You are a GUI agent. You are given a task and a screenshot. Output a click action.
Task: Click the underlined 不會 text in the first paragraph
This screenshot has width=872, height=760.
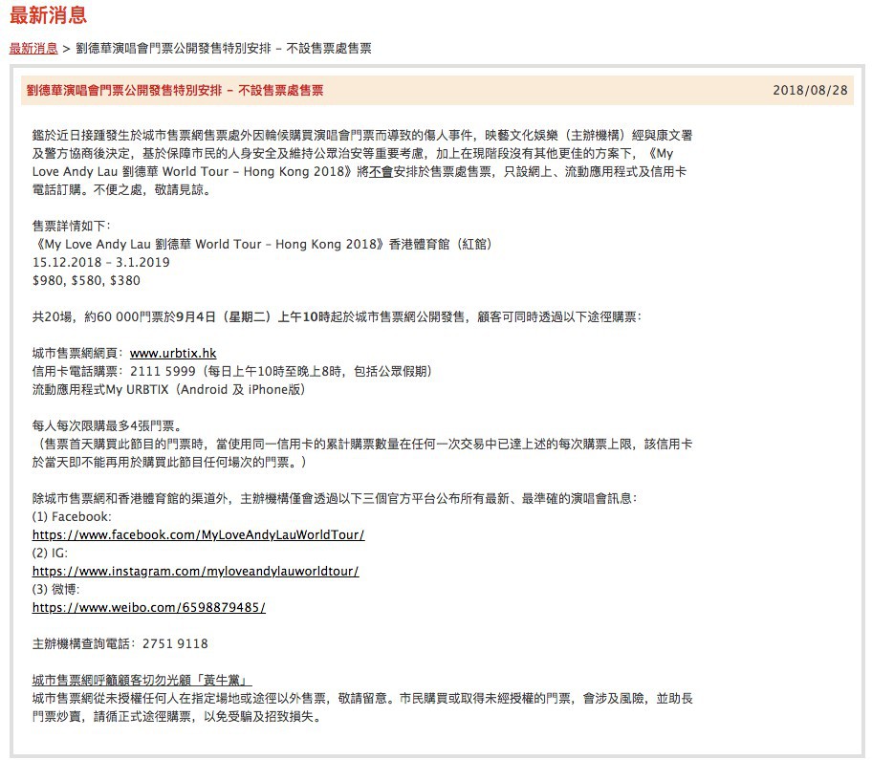(381, 172)
